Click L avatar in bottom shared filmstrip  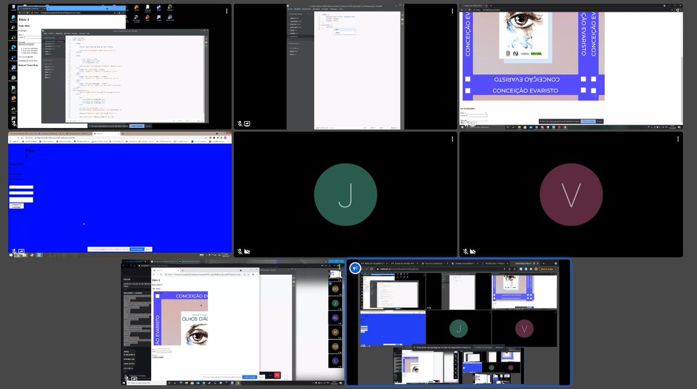335,361
